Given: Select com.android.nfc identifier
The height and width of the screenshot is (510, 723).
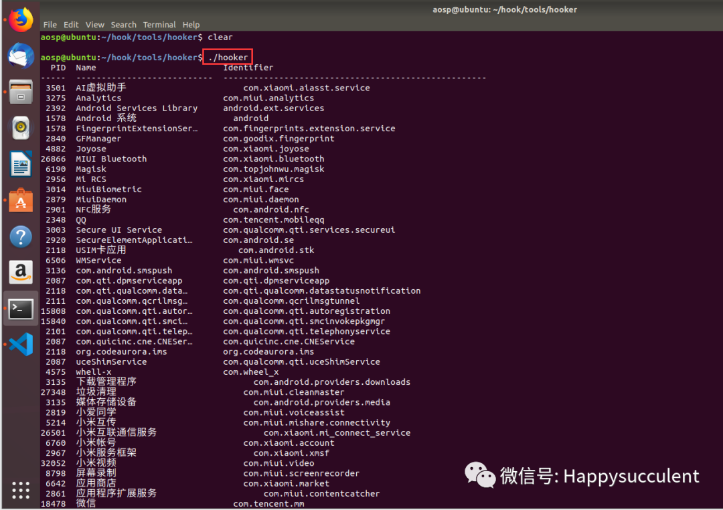Looking at the screenshot, I should pos(271,209).
